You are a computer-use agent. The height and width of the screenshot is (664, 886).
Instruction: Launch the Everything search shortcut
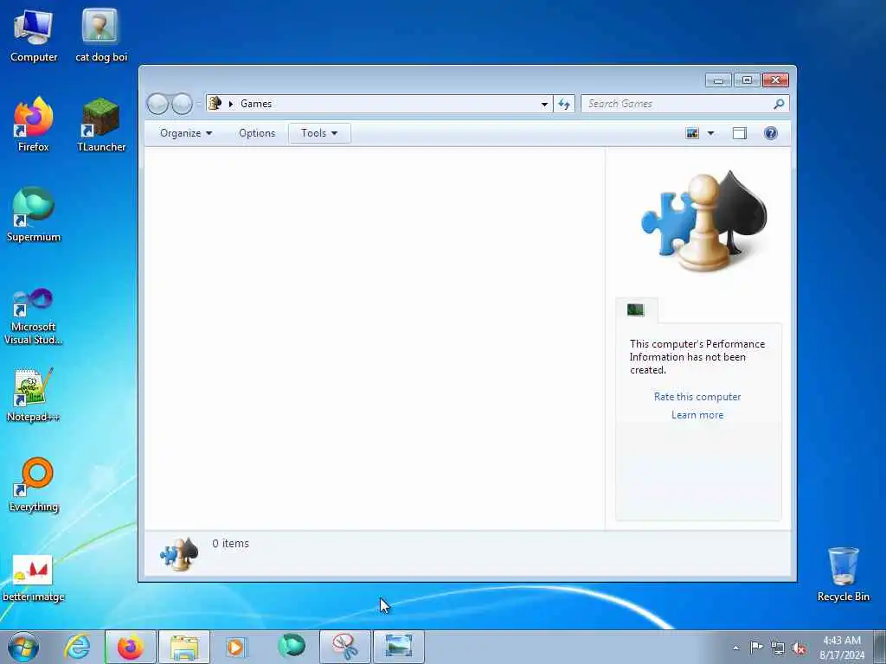[34, 485]
